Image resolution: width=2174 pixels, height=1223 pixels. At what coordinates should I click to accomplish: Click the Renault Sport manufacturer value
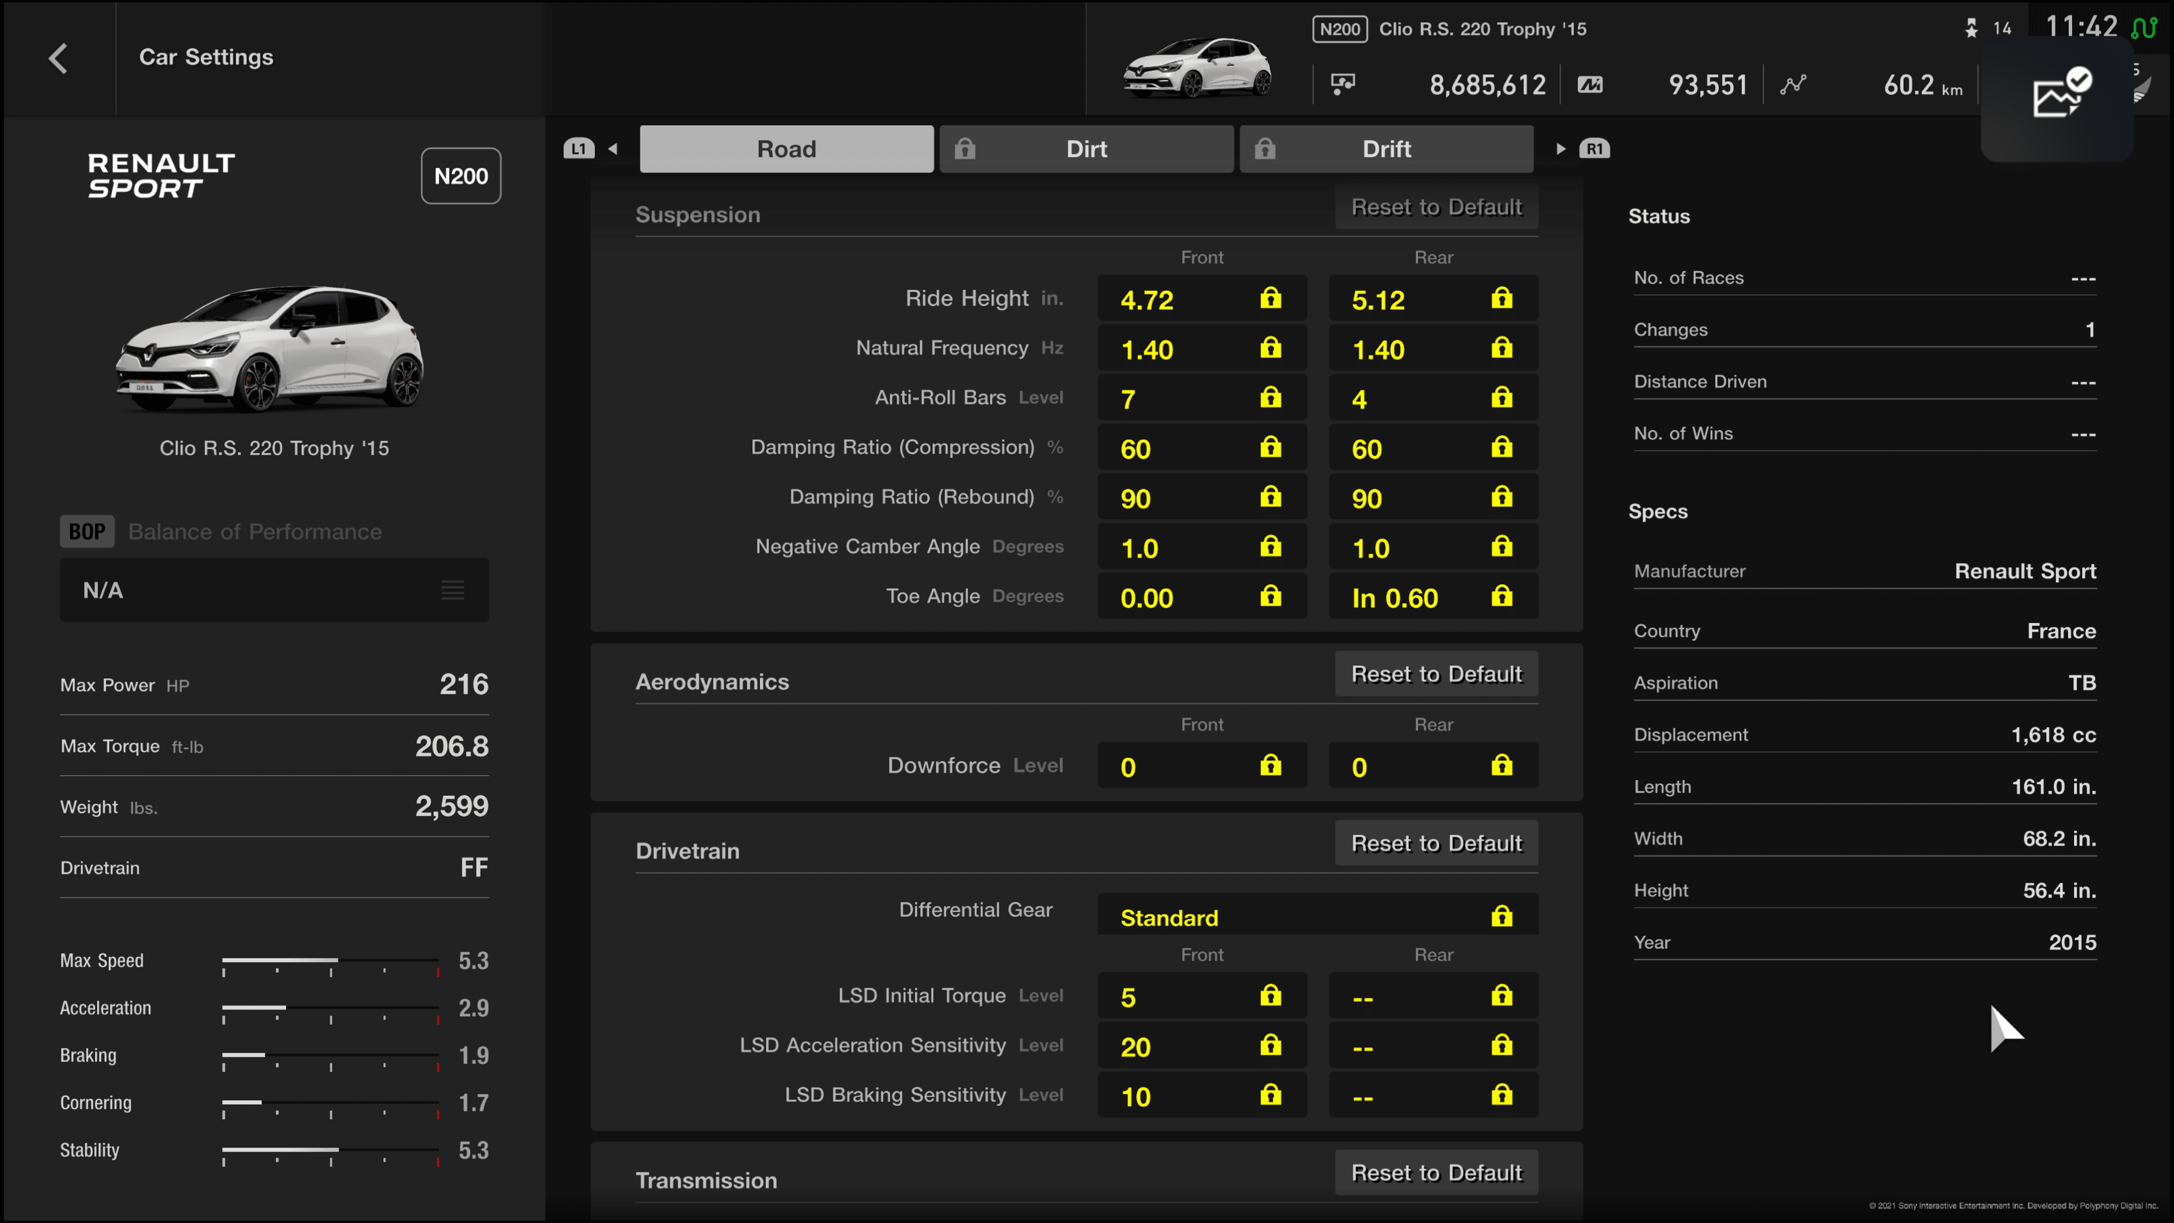(2025, 571)
